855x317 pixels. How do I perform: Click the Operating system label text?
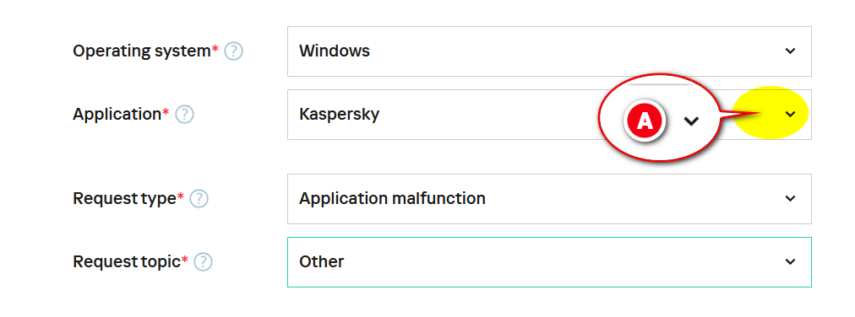pyautogui.click(x=142, y=51)
